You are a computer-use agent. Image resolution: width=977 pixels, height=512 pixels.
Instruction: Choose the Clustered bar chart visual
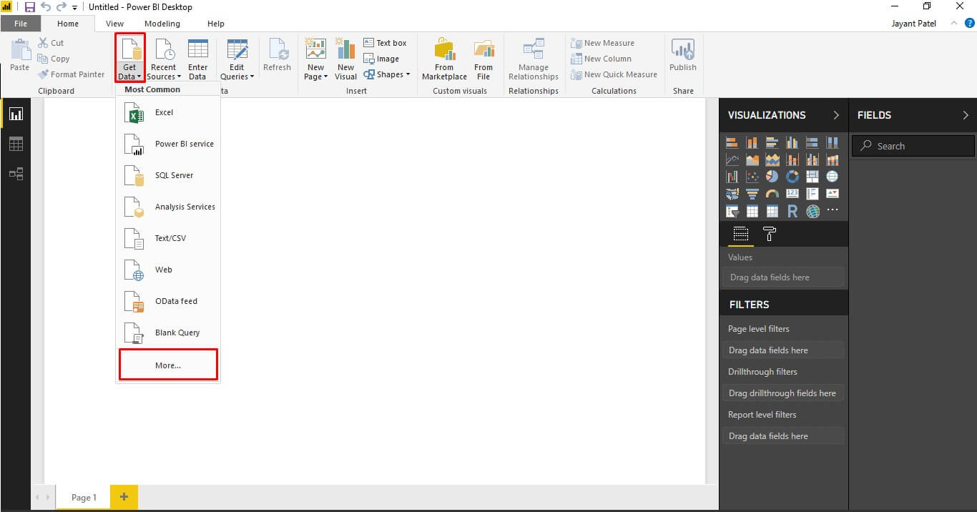point(772,142)
